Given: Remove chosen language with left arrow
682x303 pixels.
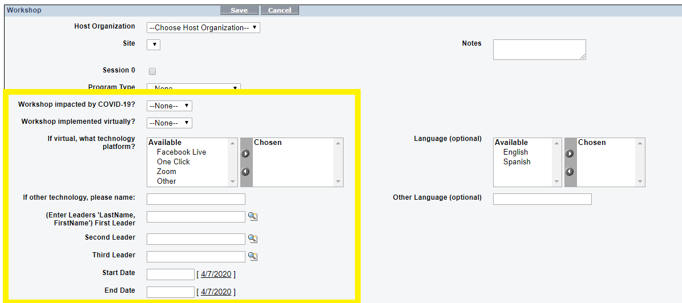Looking at the screenshot, I should (x=570, y=171).
